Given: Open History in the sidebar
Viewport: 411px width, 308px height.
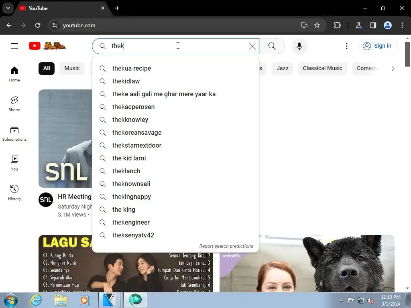Looking at the screenshot, I should [14, 192].
